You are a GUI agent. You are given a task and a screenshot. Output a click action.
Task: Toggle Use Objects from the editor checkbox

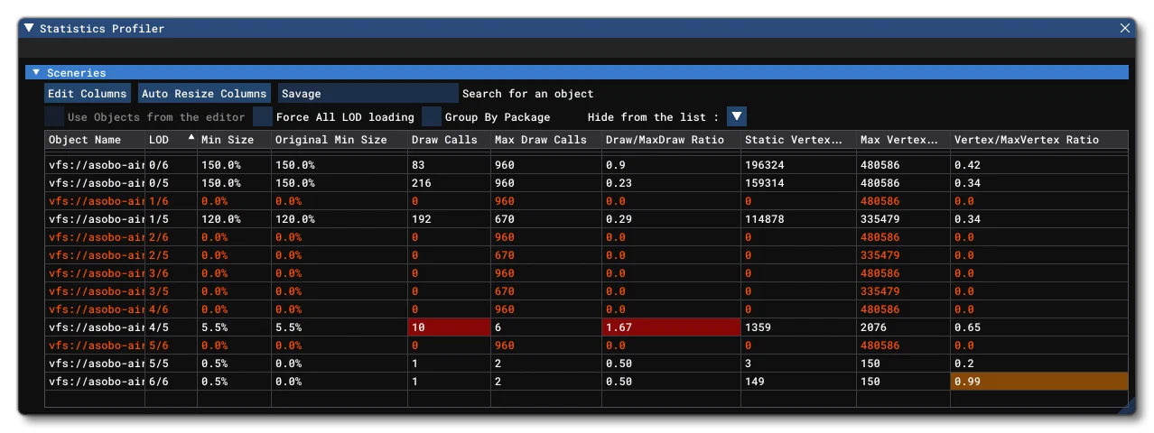pyautogui.click(x=54, y=116)
